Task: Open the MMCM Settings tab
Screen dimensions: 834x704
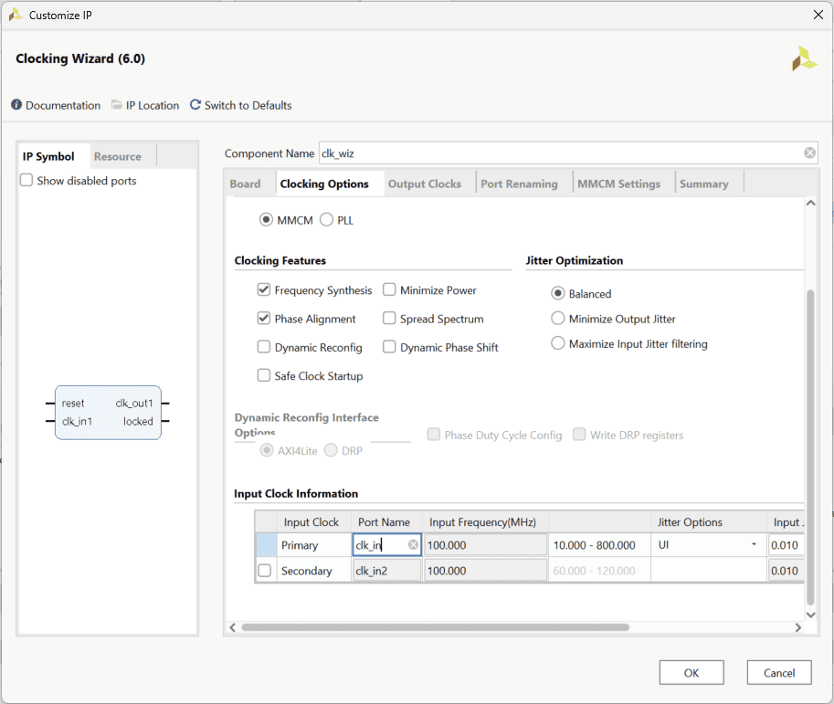Action: tap(618, 184)
